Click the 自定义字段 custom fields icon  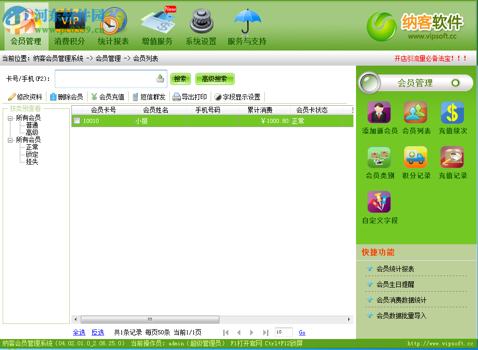tap(378, 202)
